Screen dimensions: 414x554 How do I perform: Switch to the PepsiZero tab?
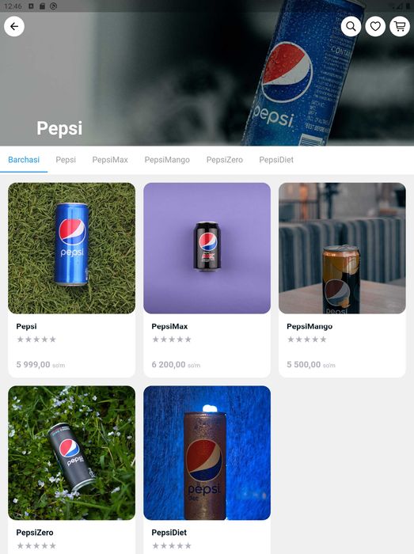click(x=225, y=160)
